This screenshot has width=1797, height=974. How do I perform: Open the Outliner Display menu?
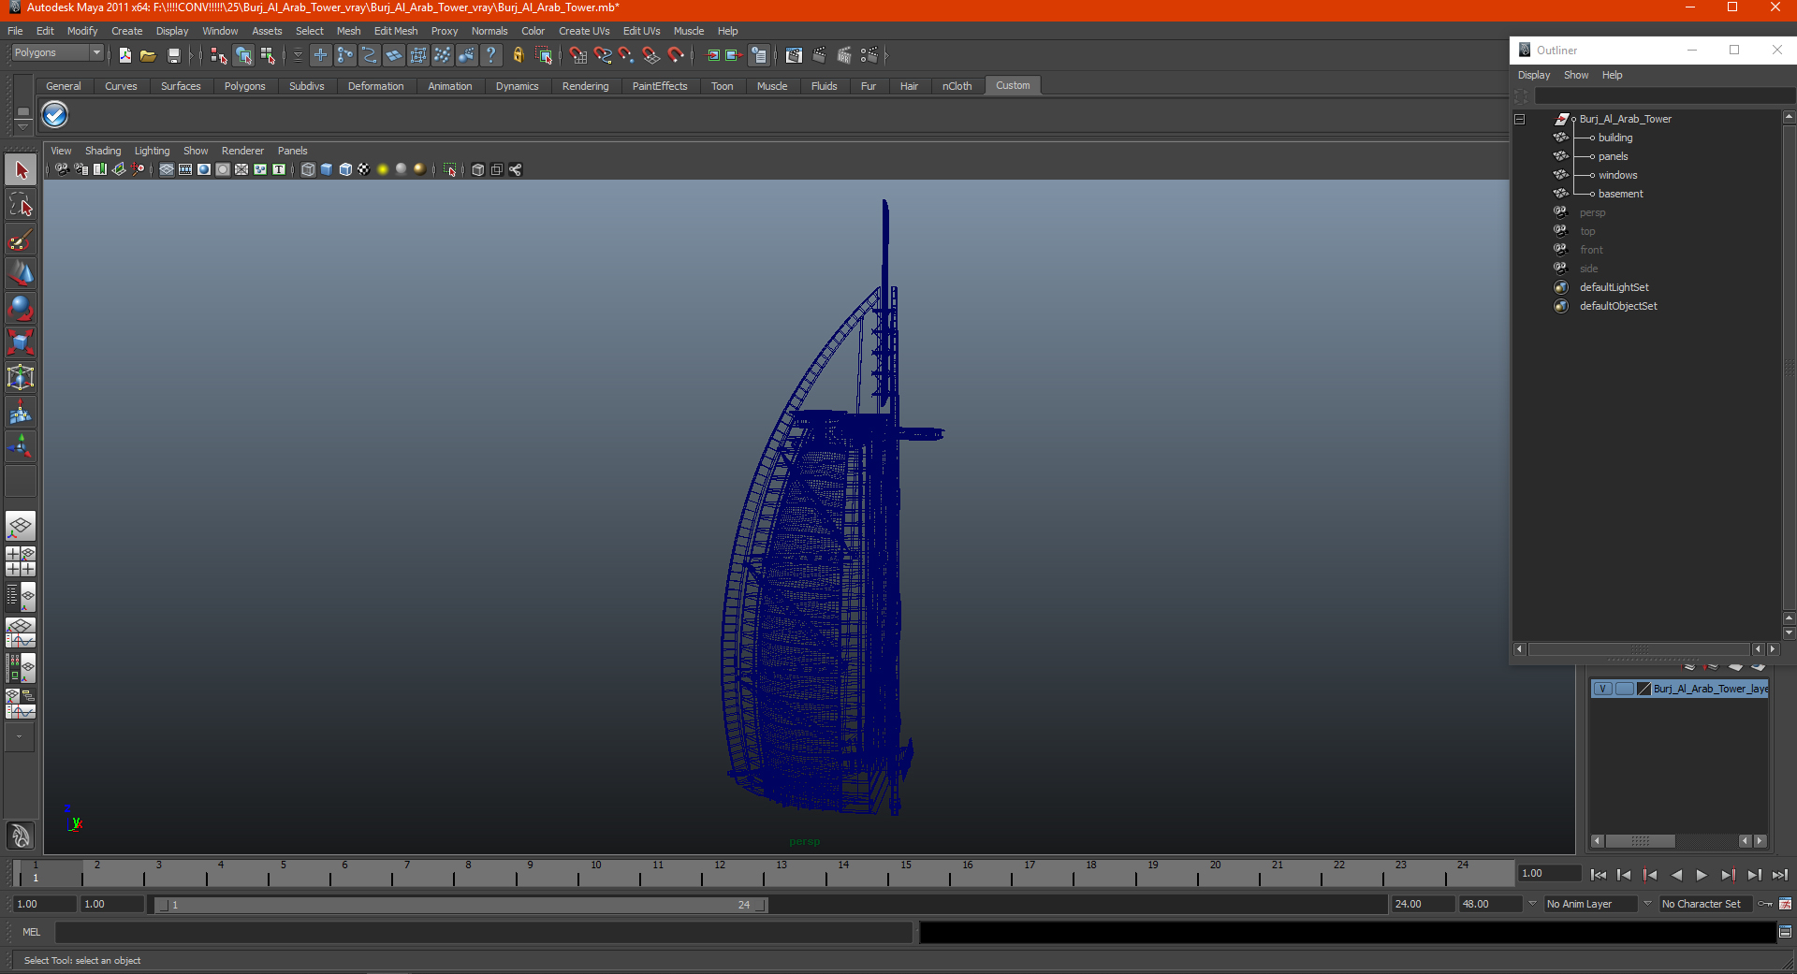[x=1534, y=75]
